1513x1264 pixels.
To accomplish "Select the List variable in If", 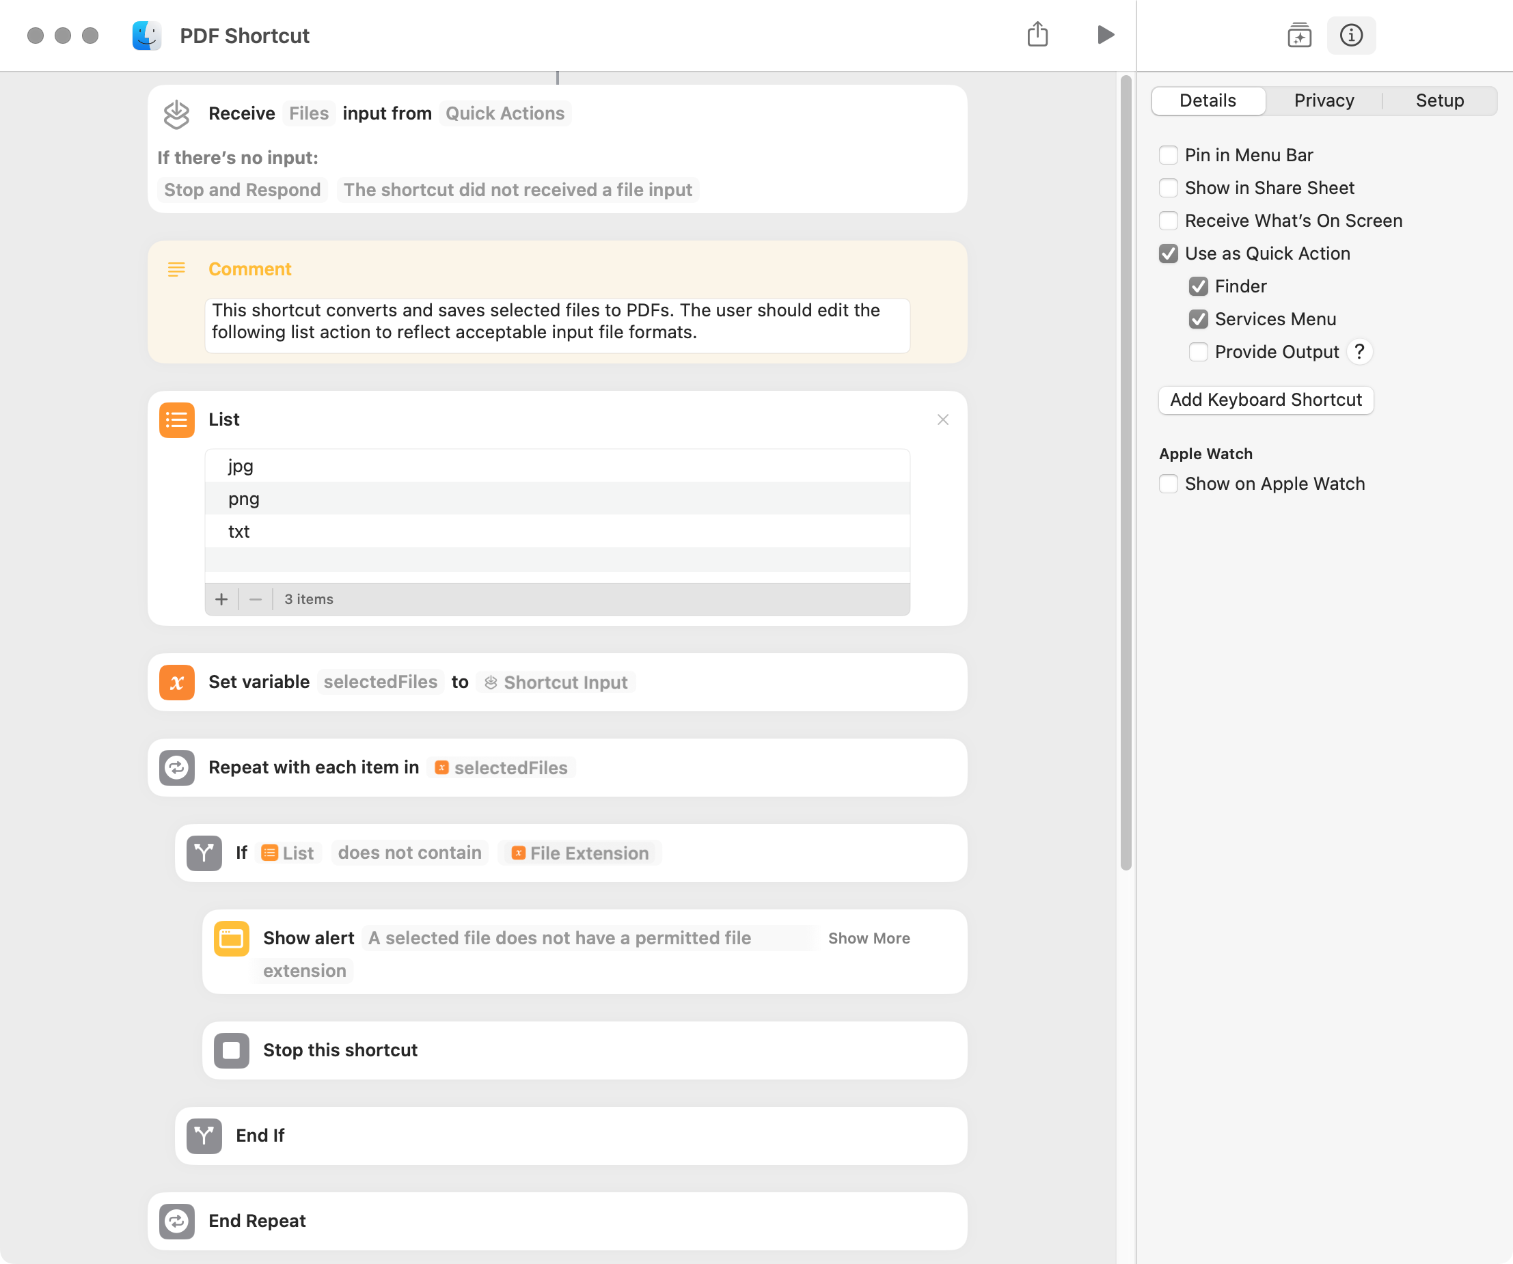I will 288,853.
